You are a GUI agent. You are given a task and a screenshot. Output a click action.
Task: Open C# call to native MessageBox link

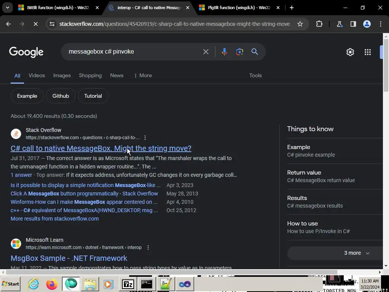tap(101, 148)
